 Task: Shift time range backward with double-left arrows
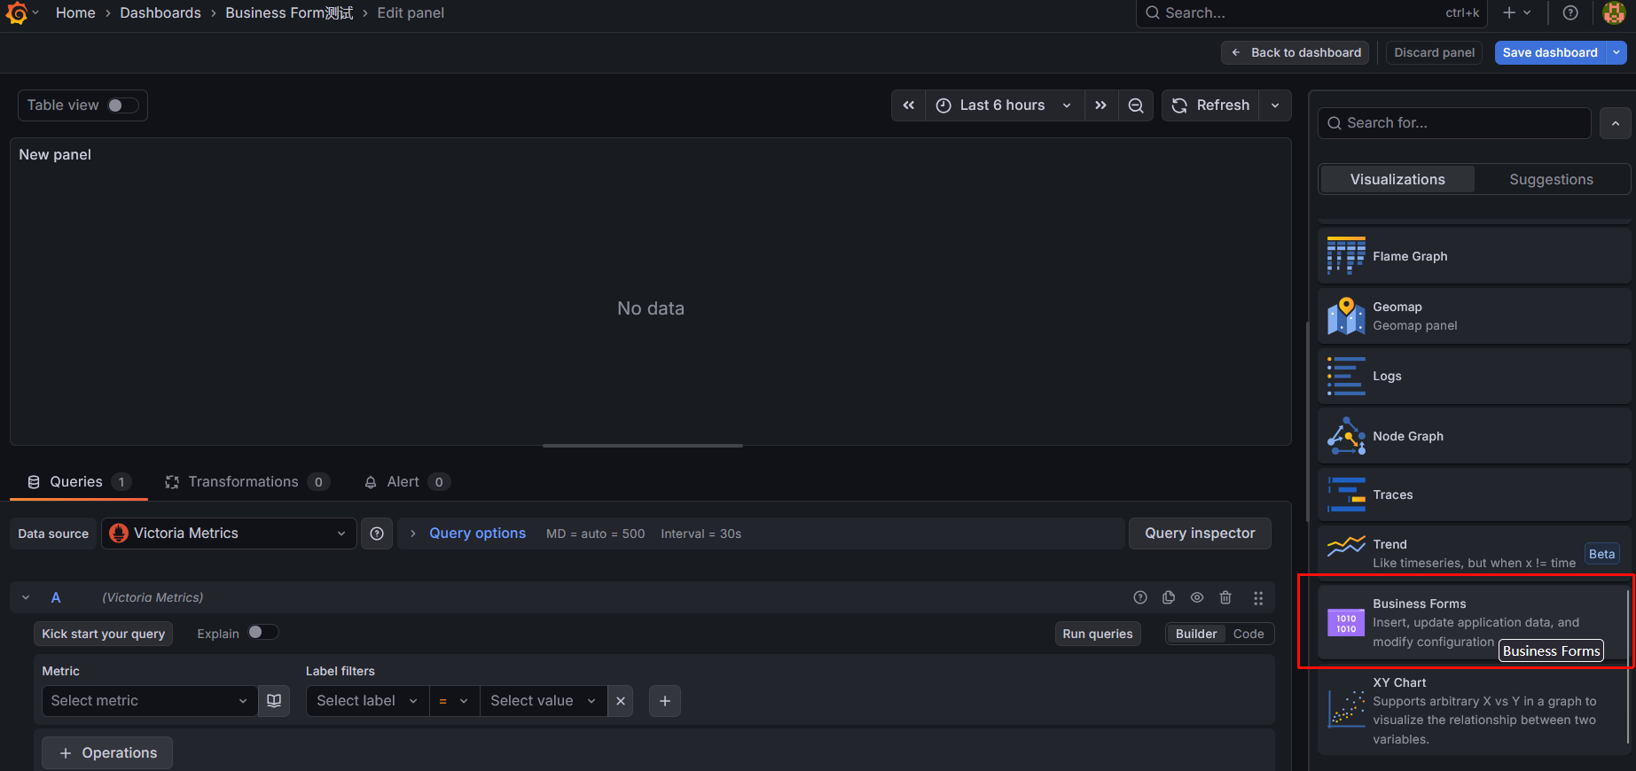pyautogui.click(x=908, y=105)
